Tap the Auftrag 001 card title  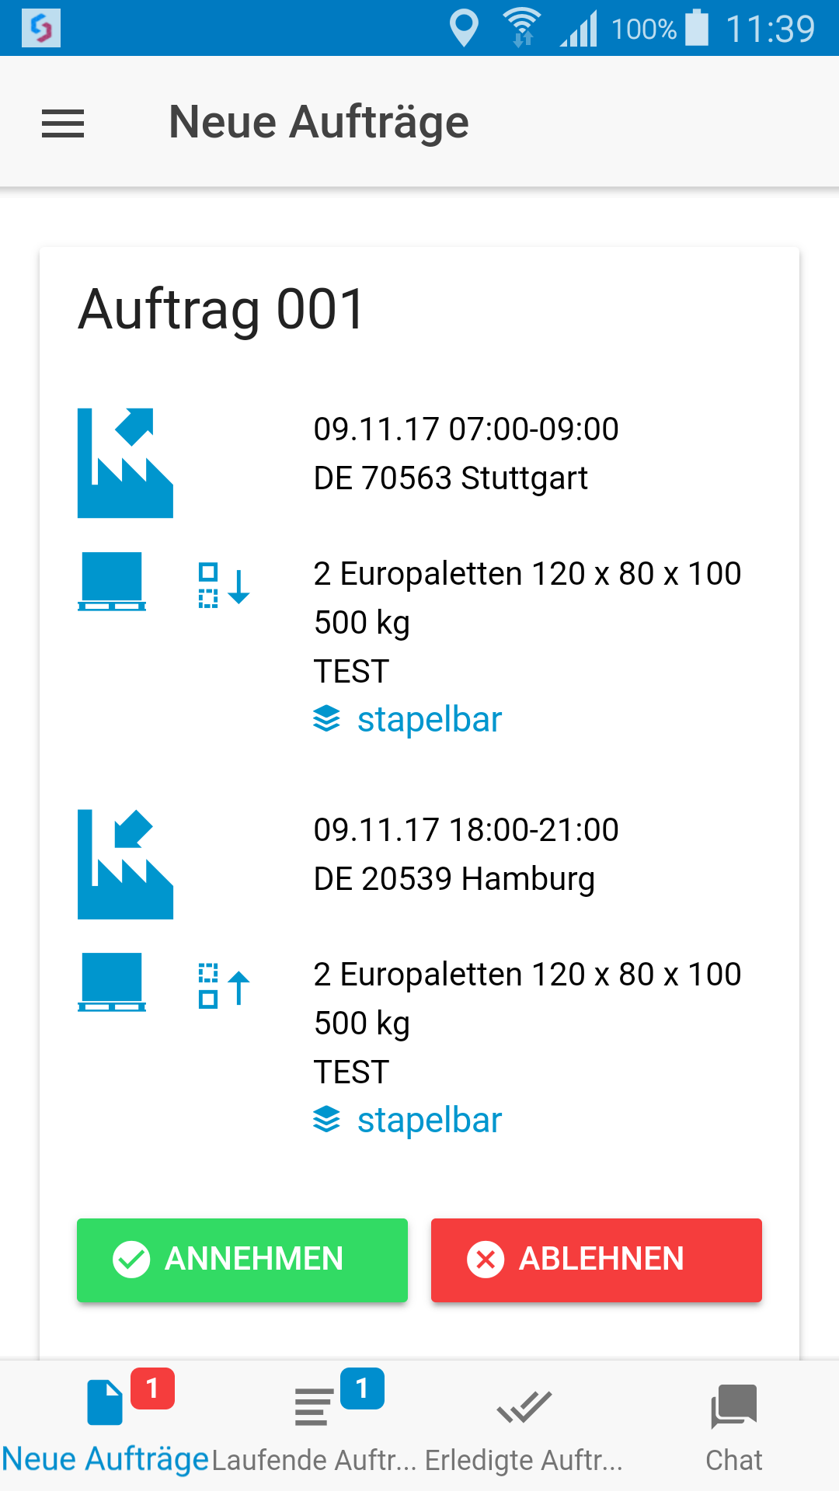point(222,309)
